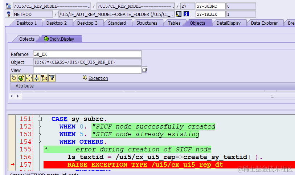Collapse the CASE block at line 151
Screen dimensions: 295x175
pyautogui.click(x=40, y=119)
